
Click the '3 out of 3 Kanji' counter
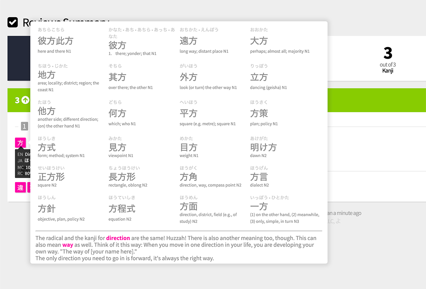click(387, 59)
